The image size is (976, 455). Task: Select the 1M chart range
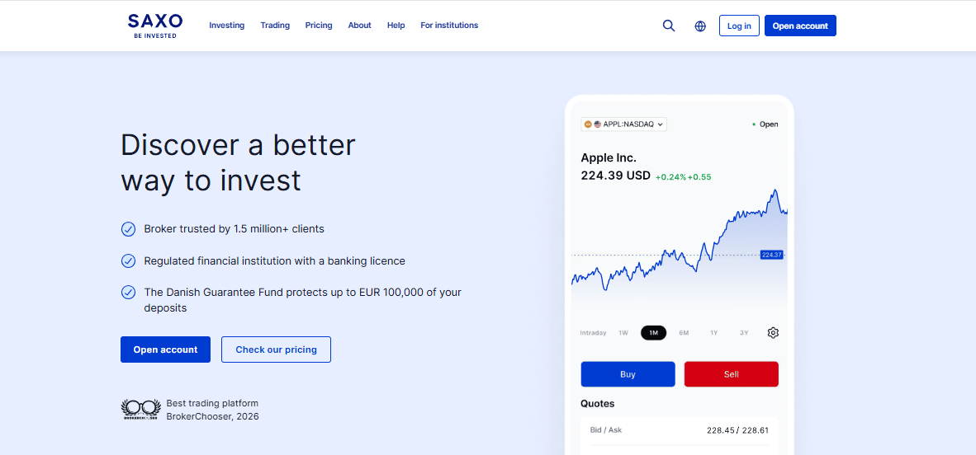click(654, 332)
